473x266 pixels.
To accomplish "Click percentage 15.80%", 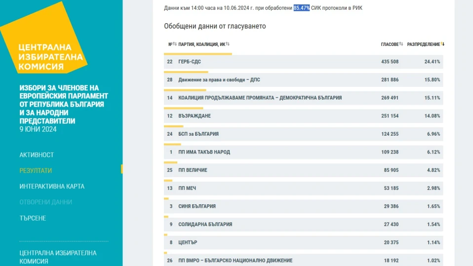I will [433, 79].
